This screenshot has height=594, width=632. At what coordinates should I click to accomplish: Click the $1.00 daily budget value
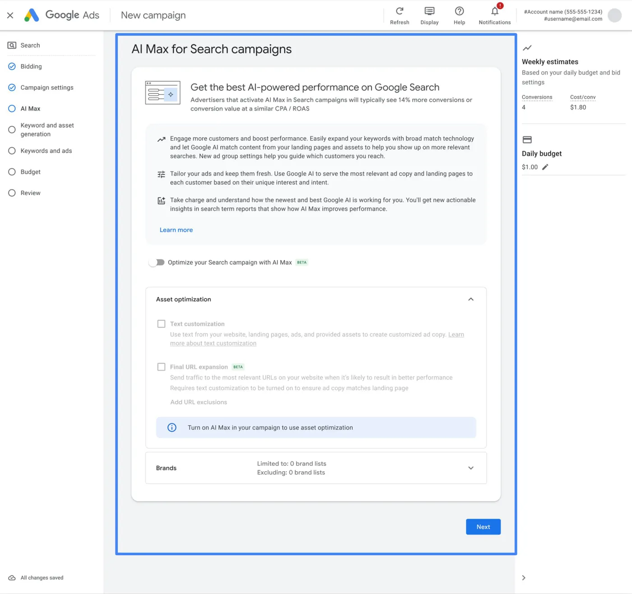(x=530, y=167)
